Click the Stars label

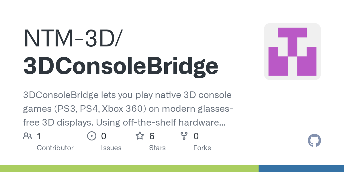point(157,148)
